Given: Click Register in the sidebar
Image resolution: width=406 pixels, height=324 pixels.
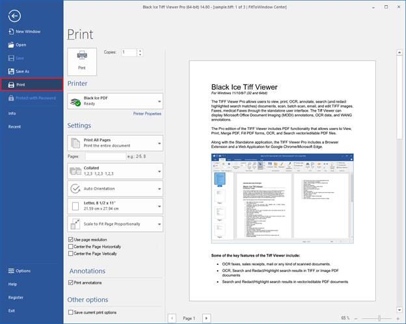Looking at the screenshot, I should coord(32,297).
